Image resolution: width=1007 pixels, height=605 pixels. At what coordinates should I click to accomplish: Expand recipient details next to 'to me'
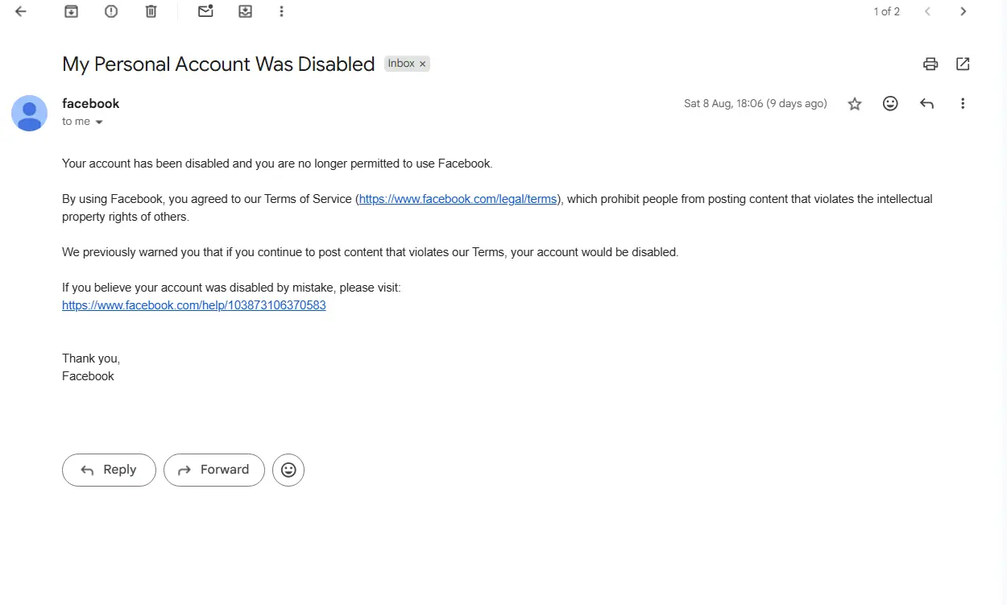(x=99, y=122)
